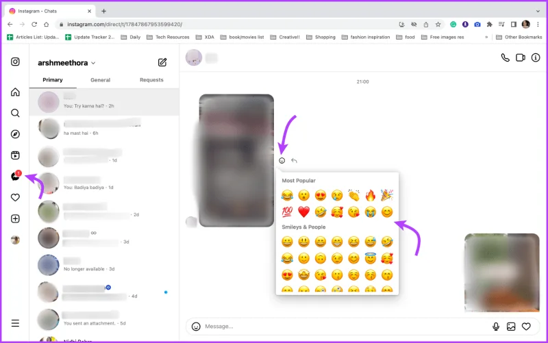Attach photo with image icon
This screenshot has height=343, width=548.
[511, 327]
